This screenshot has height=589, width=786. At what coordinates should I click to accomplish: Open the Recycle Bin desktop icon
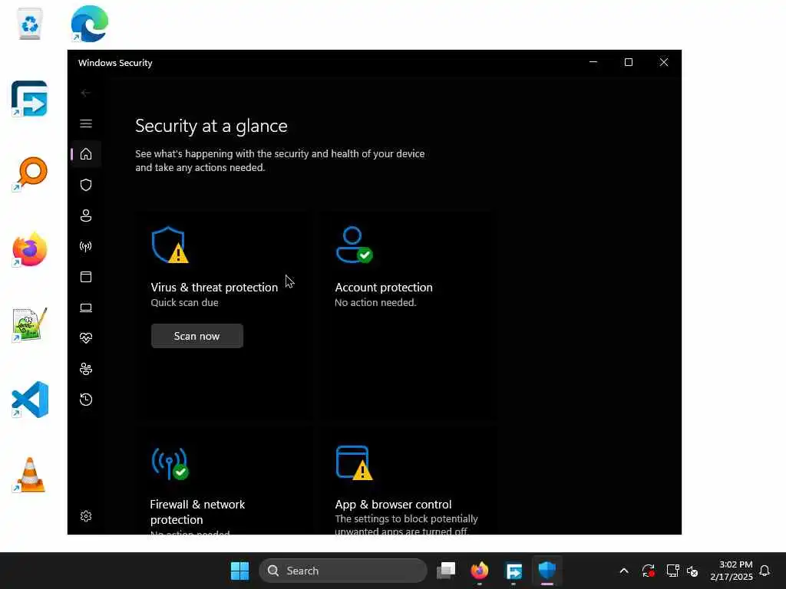[30, 24]
